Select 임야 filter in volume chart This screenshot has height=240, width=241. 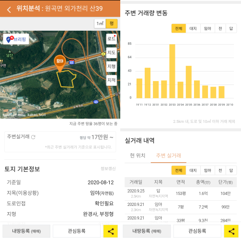pos(207,28)
